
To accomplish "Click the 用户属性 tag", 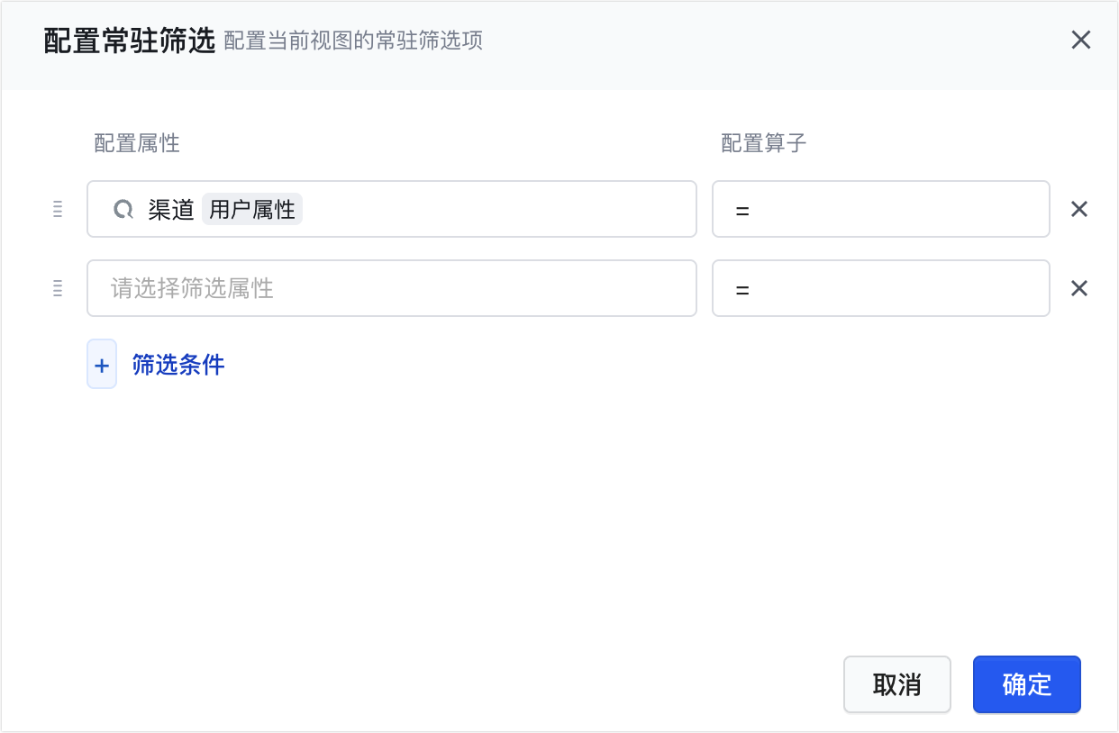I will 252,210.
